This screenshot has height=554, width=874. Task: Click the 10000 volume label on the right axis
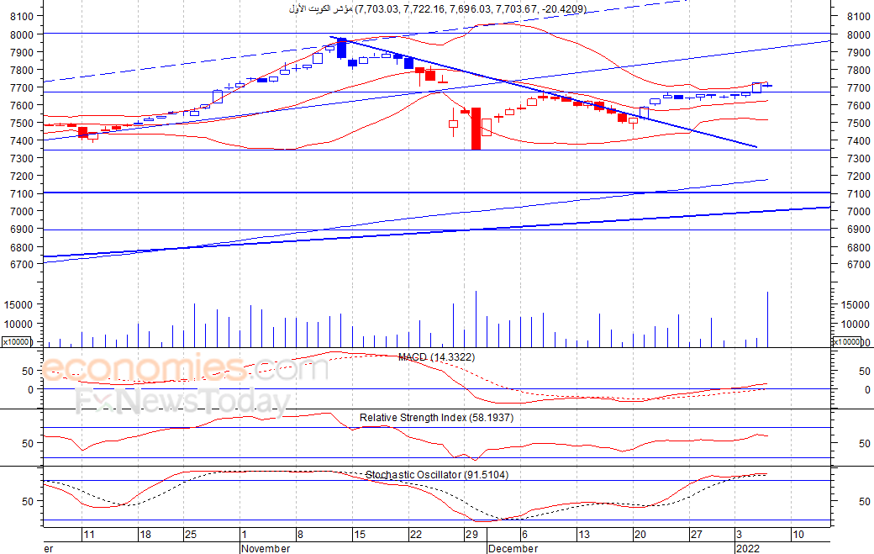855,324
